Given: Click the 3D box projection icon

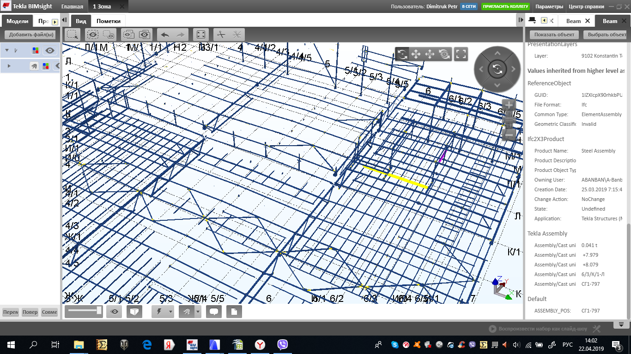Looking at the screenshot, I should coord(134,312).
